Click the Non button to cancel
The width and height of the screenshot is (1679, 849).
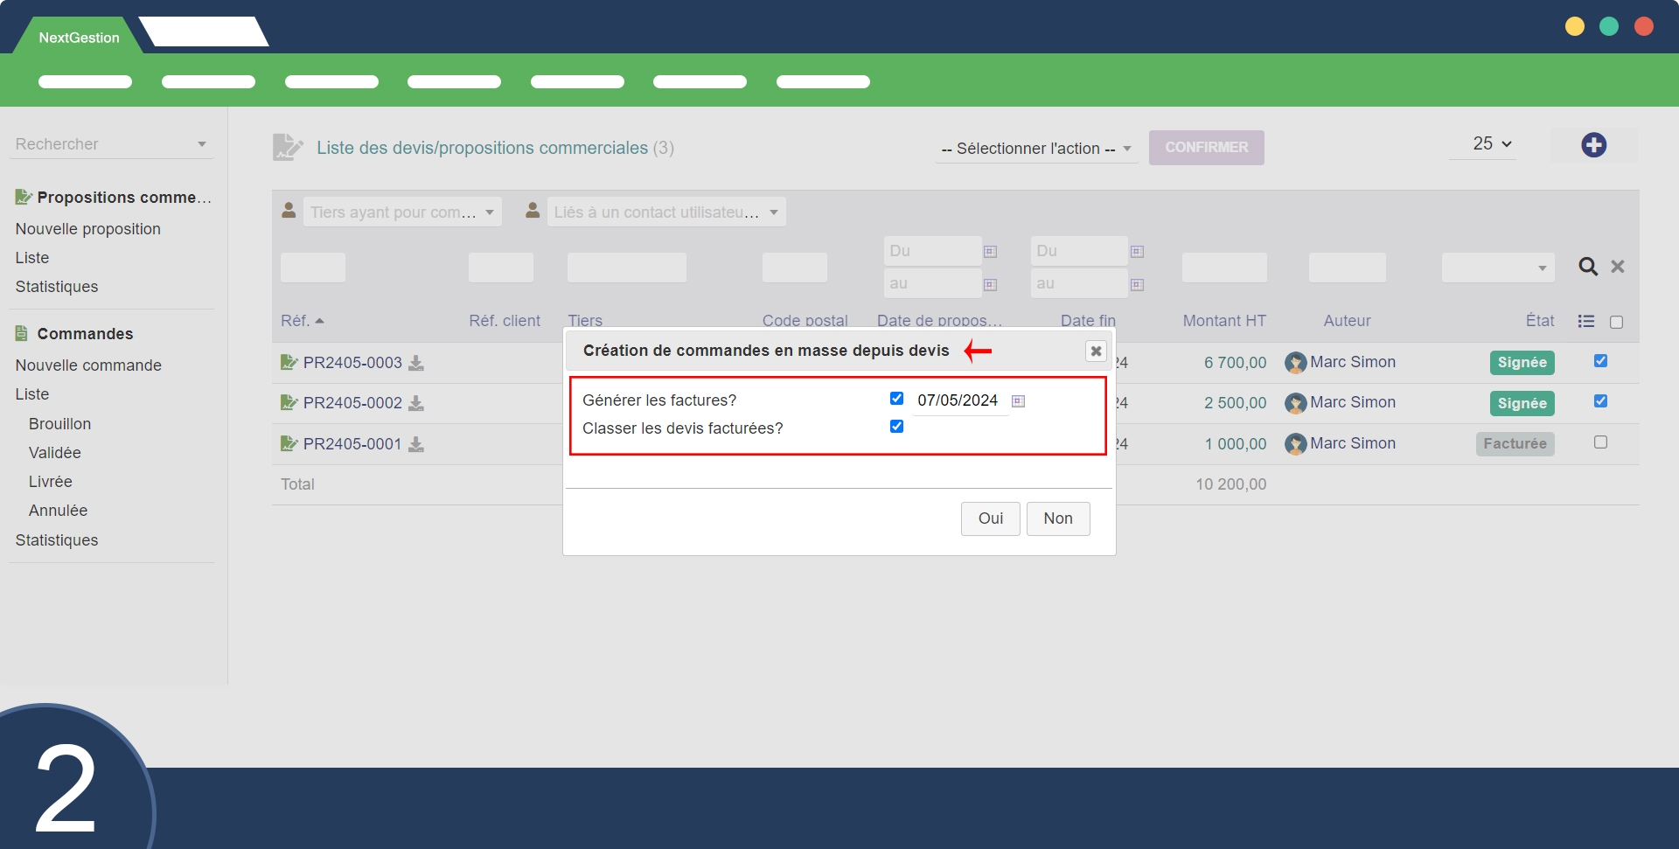(x=1057, y=518)
